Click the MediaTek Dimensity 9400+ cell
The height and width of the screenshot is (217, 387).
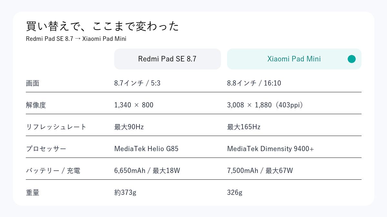[271, 149]
